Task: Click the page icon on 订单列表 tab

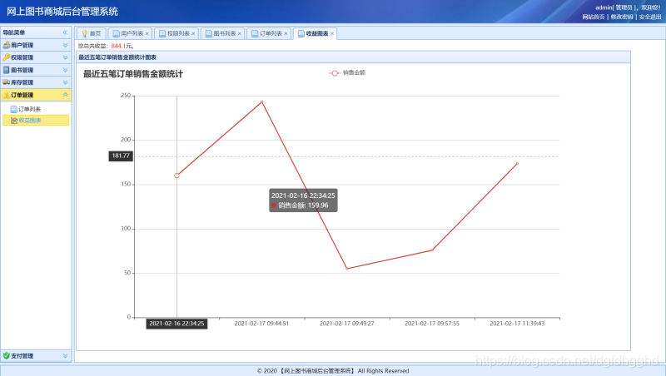Action: click(x=255, y=33)
